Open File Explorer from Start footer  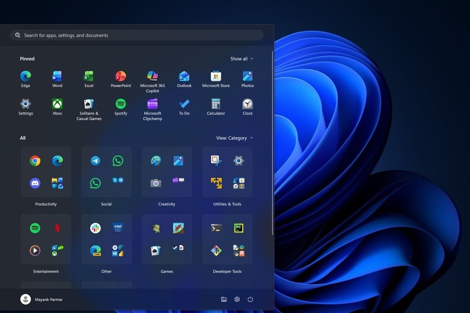pos(224,299)
